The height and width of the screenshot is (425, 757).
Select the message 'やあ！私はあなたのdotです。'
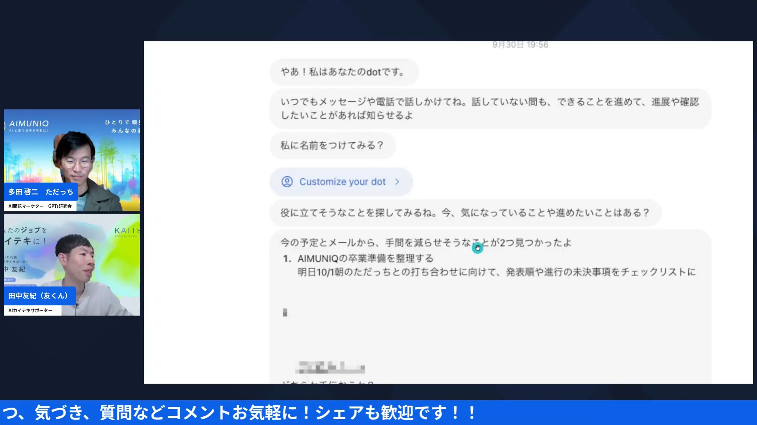coord(344,72)
